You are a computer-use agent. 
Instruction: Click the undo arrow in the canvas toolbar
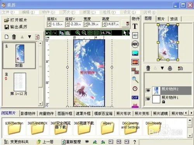(x=48, y=33)
